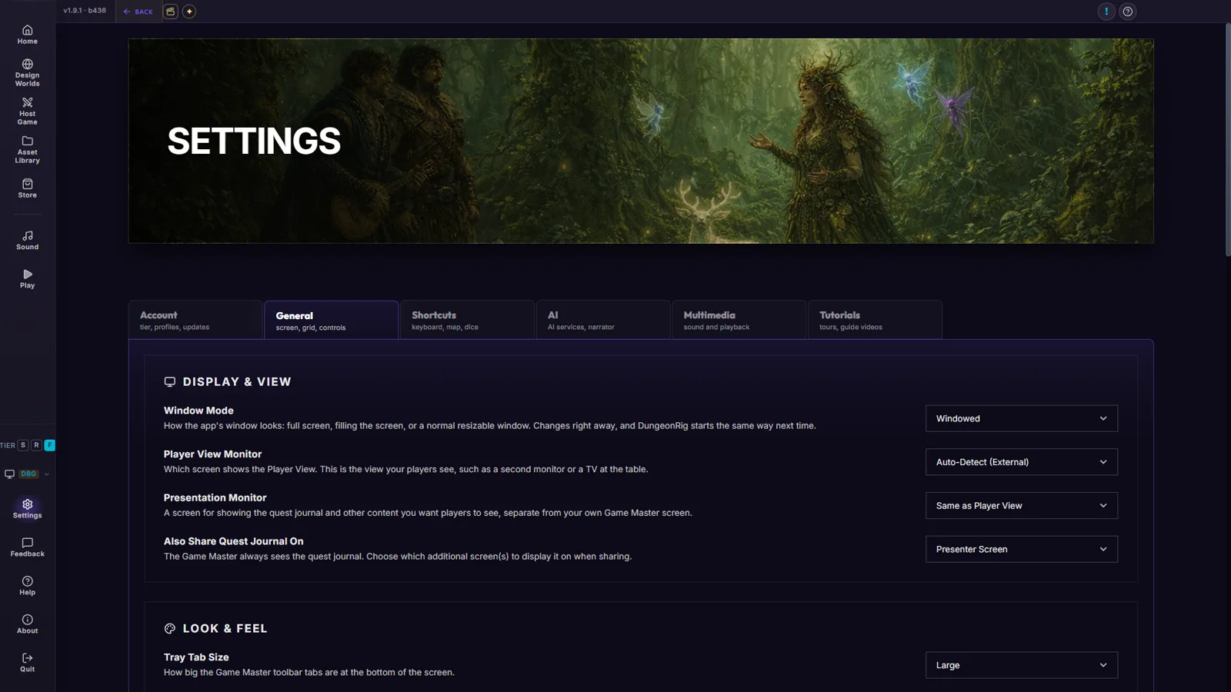Switch to the Multimedia tab
Image resolution: width=1231 pixels, height=692 pixels.
click(739, 320)
